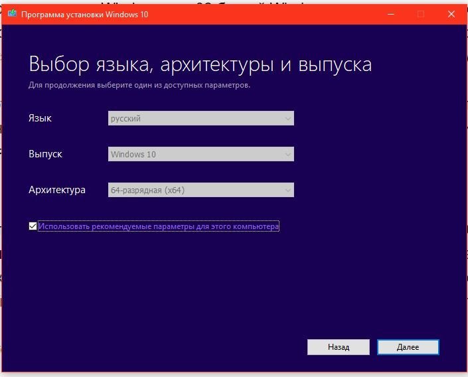
Task: Click the heading "Выбор языка, архитектуры и выпуска"
Action: tap(200, 64)
